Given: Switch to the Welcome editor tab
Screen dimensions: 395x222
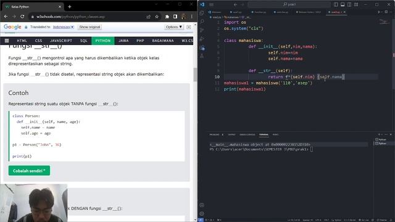Looking at the screenshot, I should tap(215, 12).
